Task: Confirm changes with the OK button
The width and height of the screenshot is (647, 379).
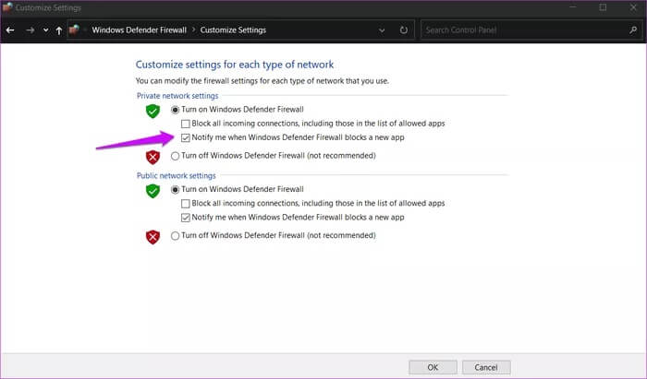Action: (x=433, y=367)
